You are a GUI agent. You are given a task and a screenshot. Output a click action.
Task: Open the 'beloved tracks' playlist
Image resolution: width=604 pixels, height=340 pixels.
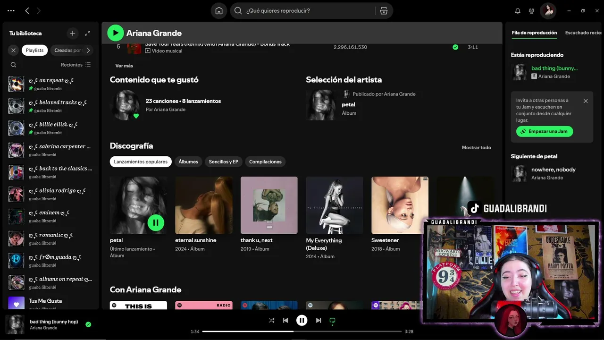pyautogui.click(x=50, y=106)
